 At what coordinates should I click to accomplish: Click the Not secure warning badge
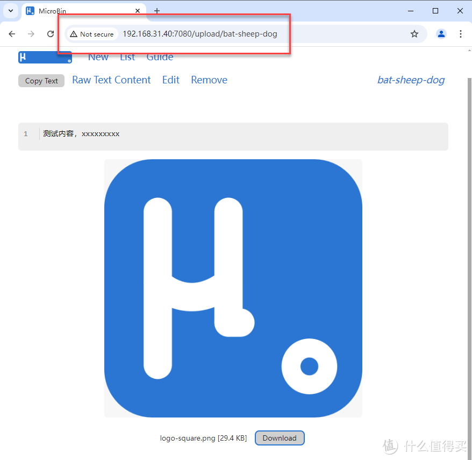(92, 33)
